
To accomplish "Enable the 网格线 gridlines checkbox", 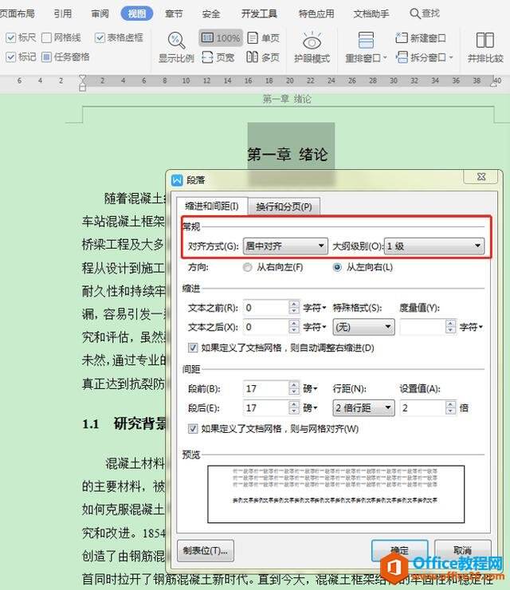I will (x=46, y=37).
